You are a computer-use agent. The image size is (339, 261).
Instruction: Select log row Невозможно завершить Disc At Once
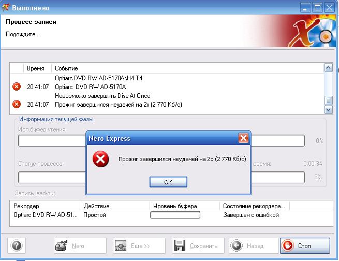(102, 96)
